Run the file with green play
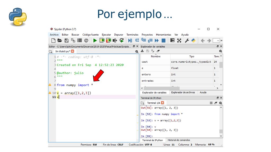The width and height of the screenshot is (271, 152). pyautogui.click(x=95, y=40)
